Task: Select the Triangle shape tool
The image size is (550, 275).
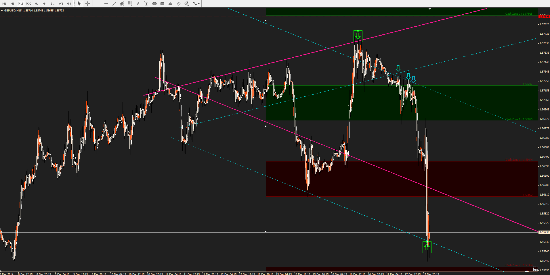Action: 170,3
